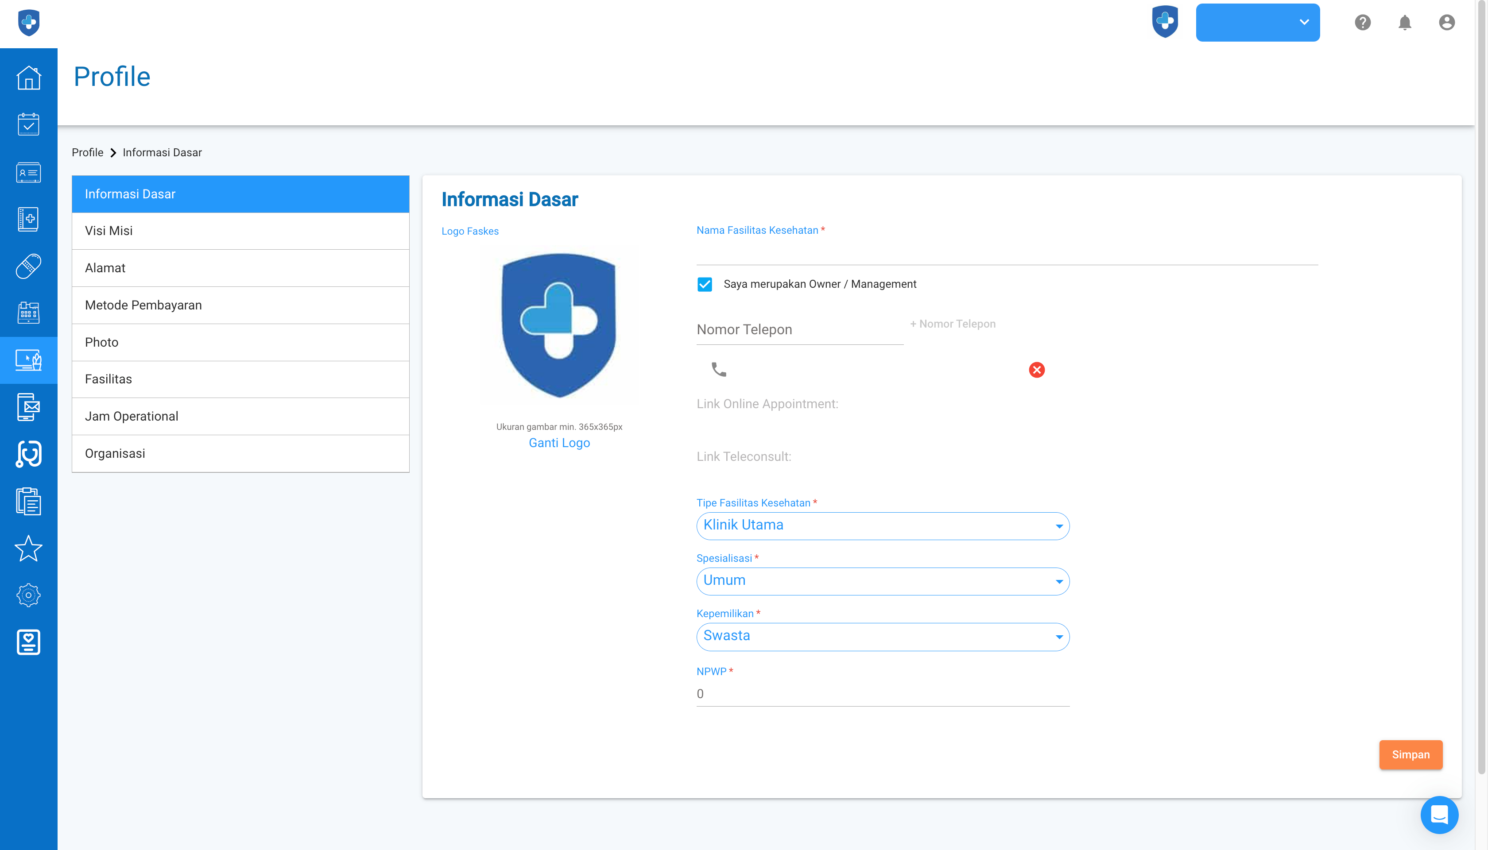Click the help question mark icon

pos(1362,23)
